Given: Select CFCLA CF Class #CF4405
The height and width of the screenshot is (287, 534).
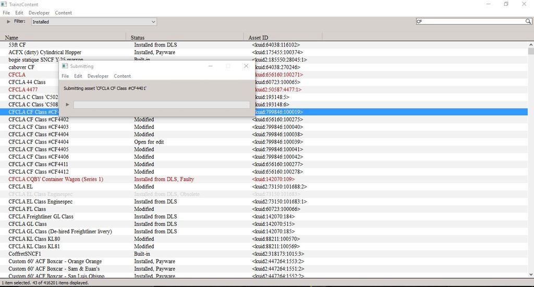Looking at the screenshot, I should point(264,149).
